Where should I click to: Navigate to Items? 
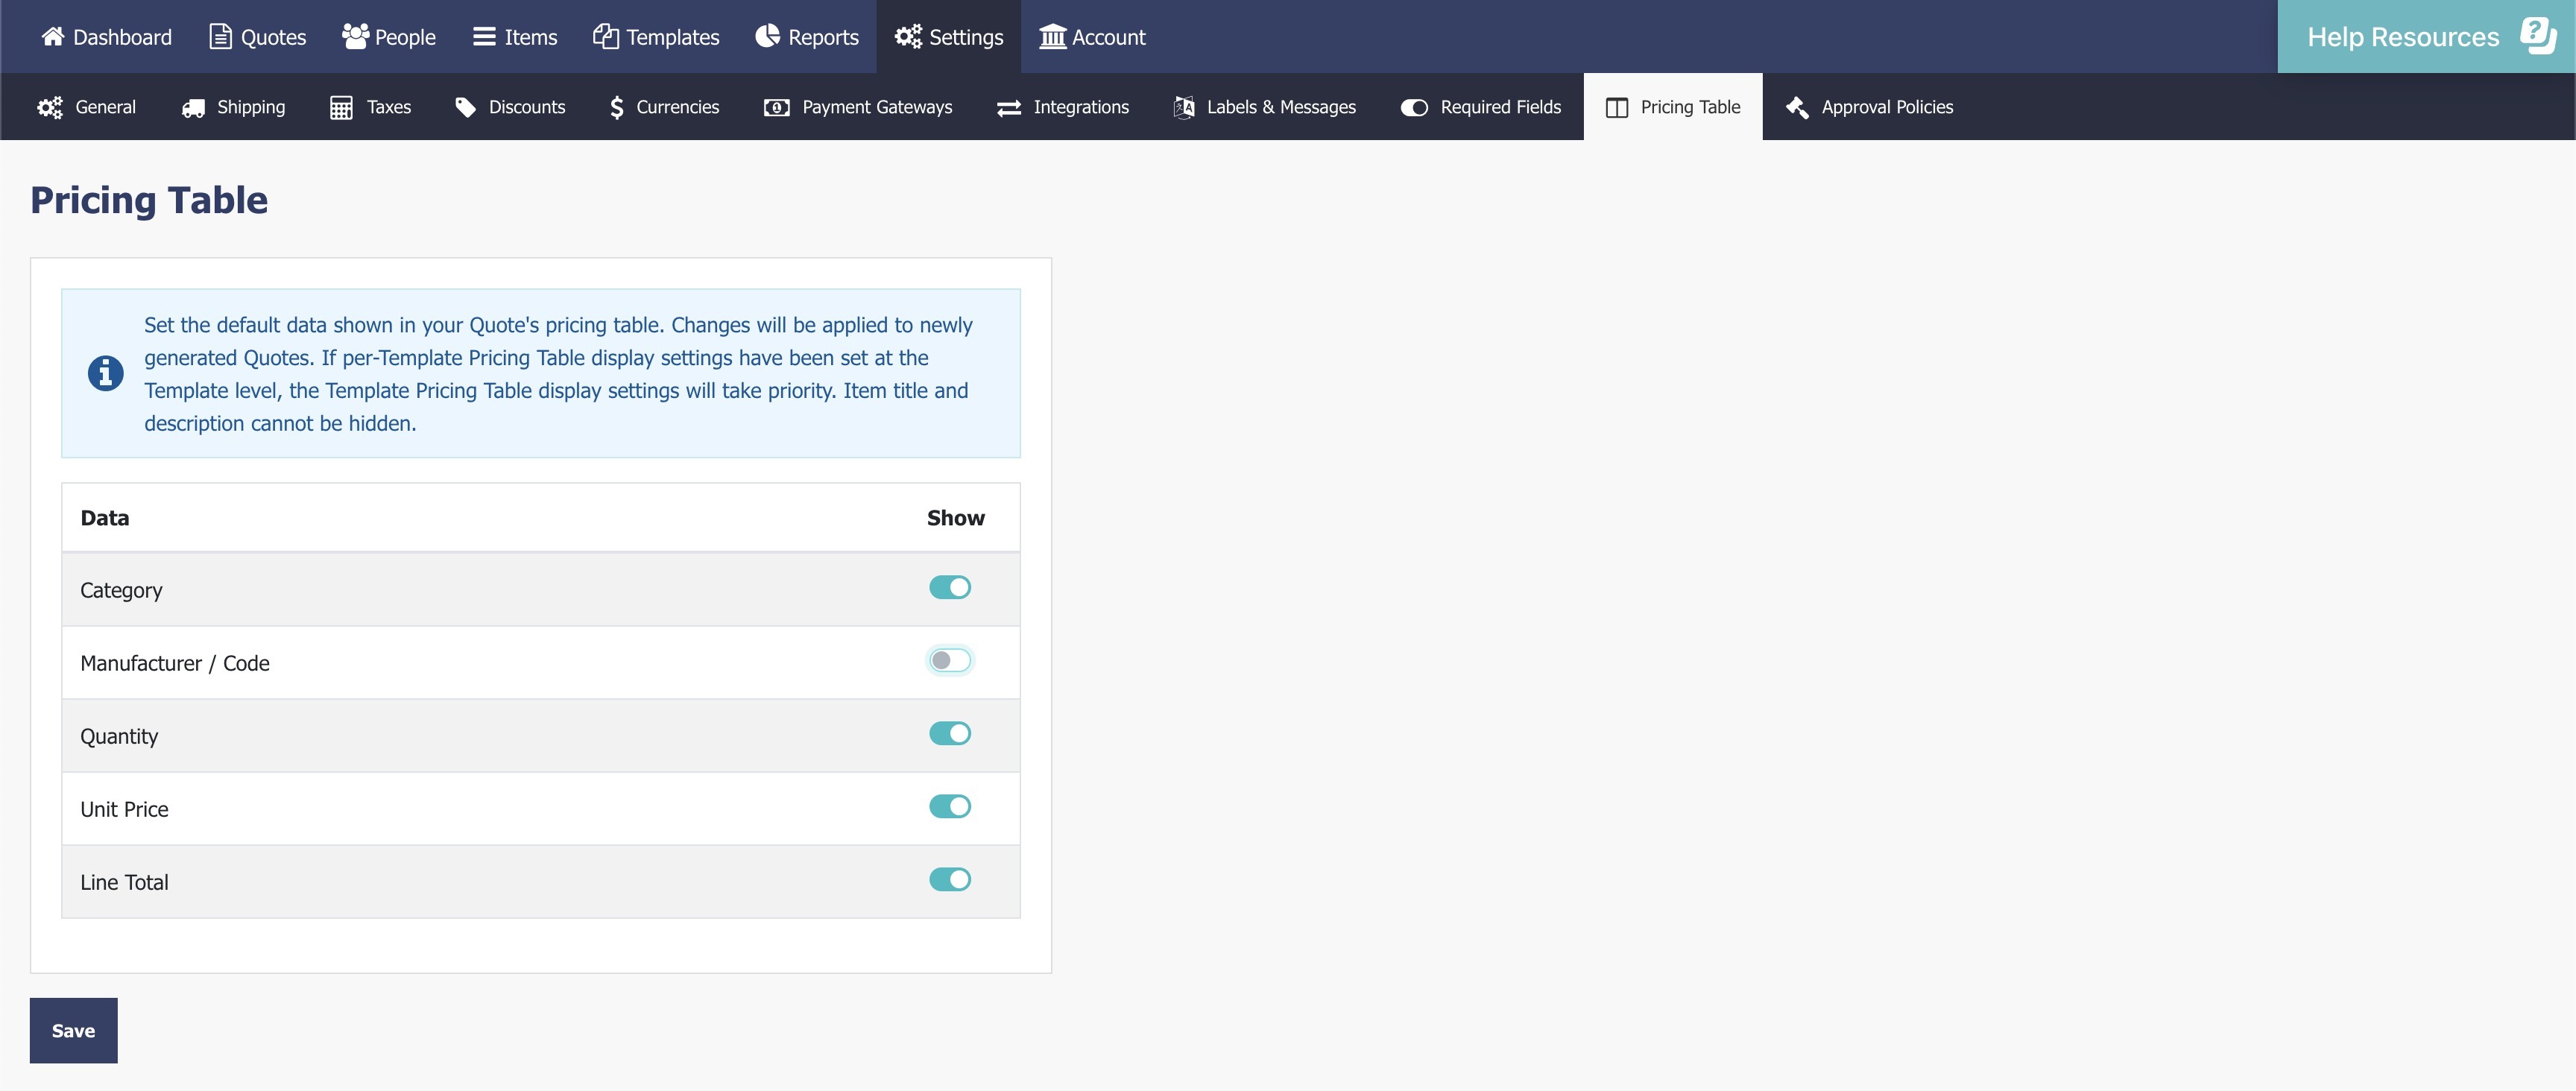tap(515, 37)
